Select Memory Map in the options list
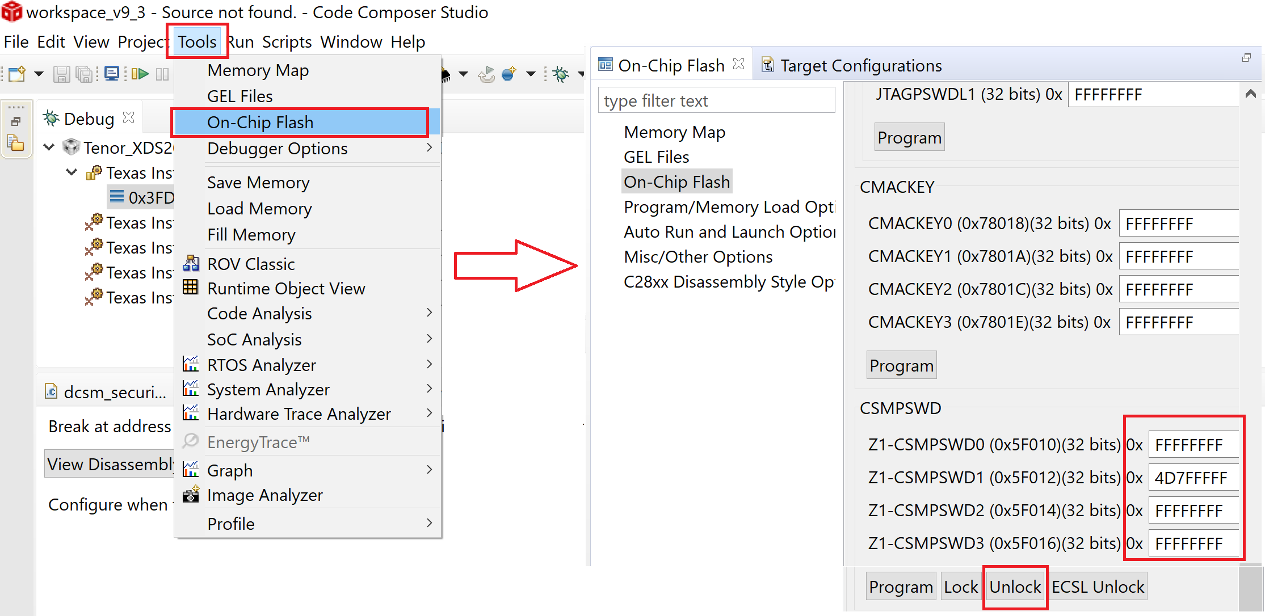The height and width of the screenshot is (616, 1265). pyautogui.click(x=674, y=132)
